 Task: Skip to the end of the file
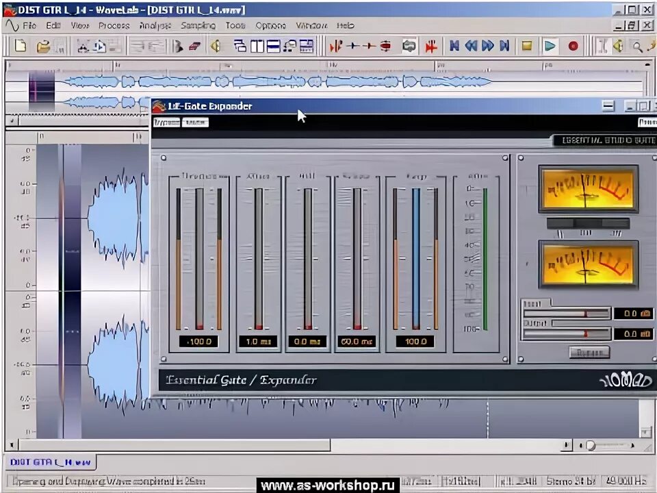[x=504, y=46]
